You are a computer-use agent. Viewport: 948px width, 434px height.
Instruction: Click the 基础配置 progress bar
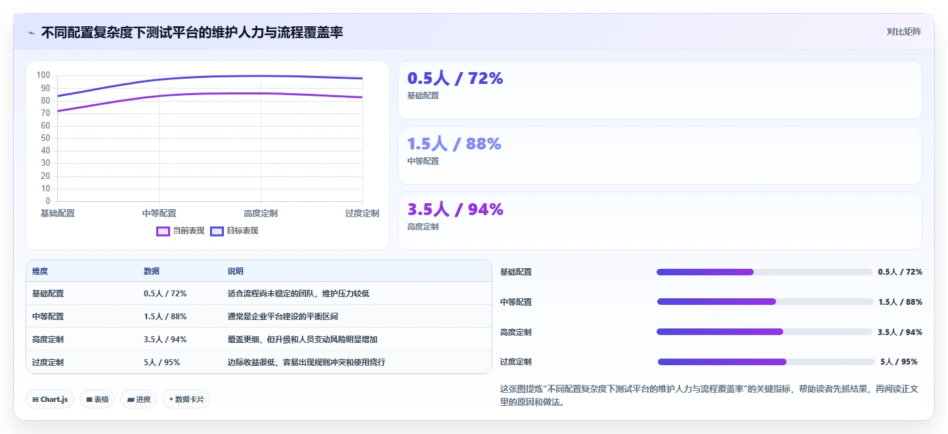point(764,272)
